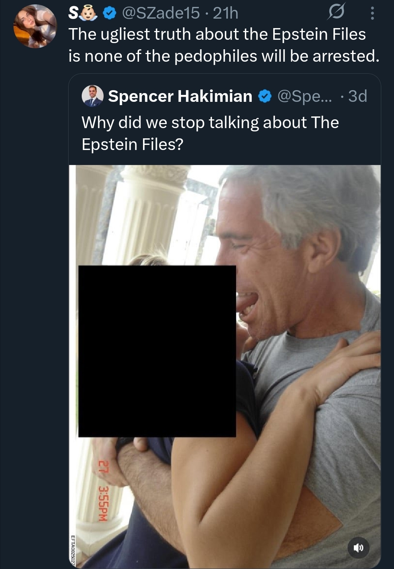This screenshot has height=569, width=394.
Task: Open the Spencer Hakimian display name
Action: pos(180,96)
